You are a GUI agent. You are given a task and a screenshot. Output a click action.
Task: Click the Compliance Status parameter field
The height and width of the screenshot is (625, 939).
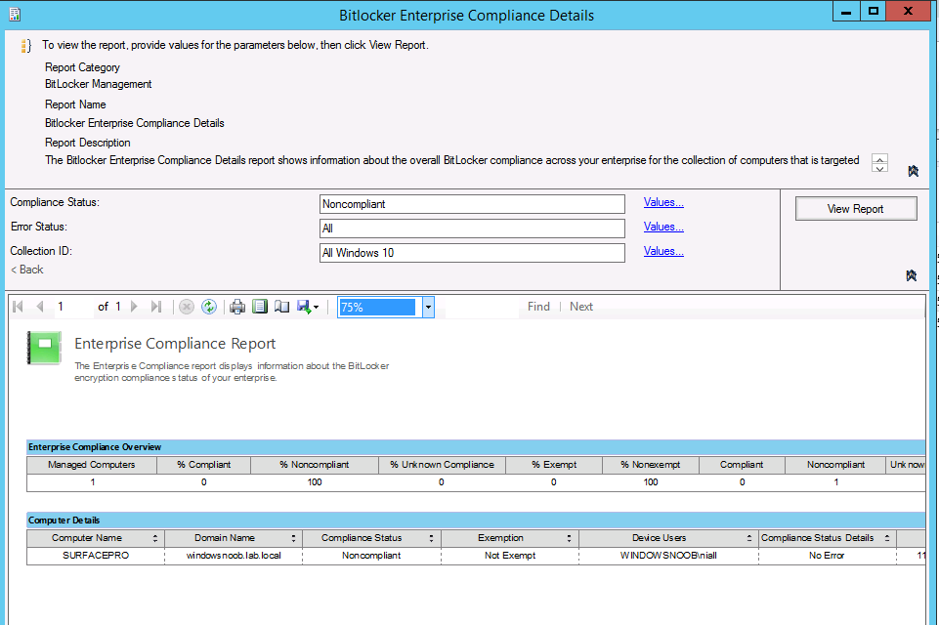(x=472, y=204)
